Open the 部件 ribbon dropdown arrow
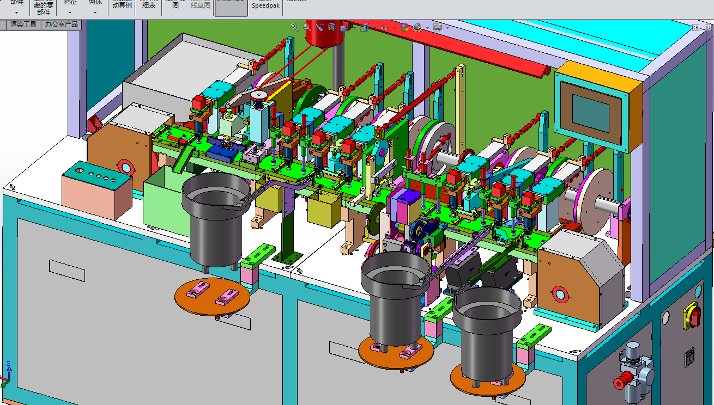Image resolution: width=714 pixels, height=405 pixels. 17,12
